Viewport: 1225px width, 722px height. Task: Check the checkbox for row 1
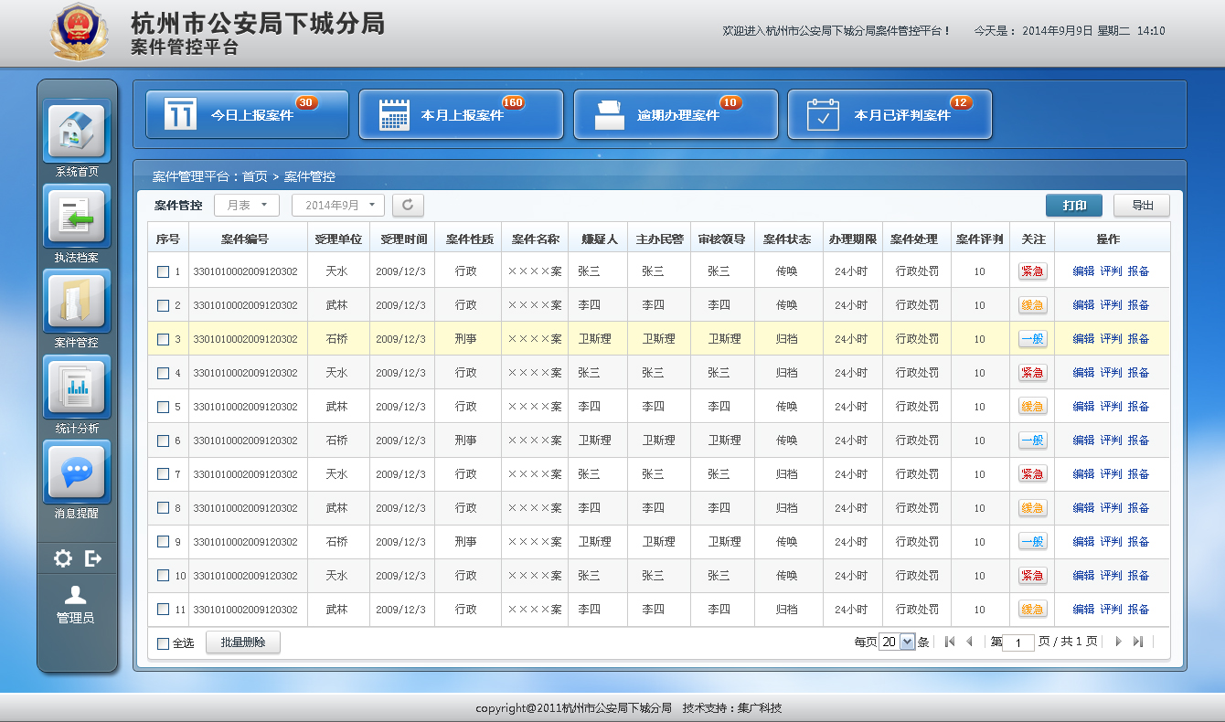point(163,271)
